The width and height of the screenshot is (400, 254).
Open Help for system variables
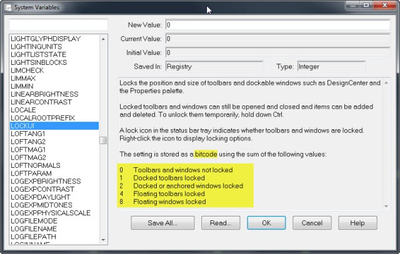tap(357, 223)
